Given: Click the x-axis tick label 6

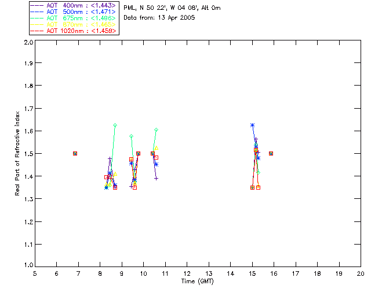Looking at the screenshot, I should (57, 273).
